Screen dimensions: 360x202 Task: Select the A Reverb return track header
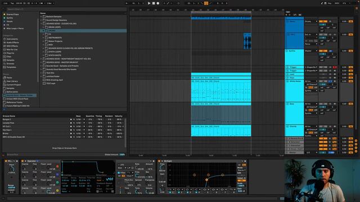pos(294,139)
